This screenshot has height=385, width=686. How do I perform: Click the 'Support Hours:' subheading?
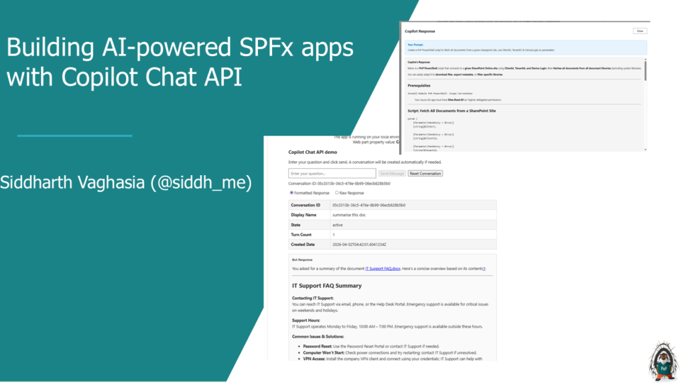305,320
